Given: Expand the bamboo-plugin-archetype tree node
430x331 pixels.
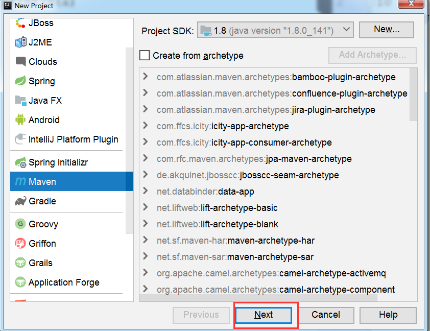Looking at the screenshot, I should 146,77.
